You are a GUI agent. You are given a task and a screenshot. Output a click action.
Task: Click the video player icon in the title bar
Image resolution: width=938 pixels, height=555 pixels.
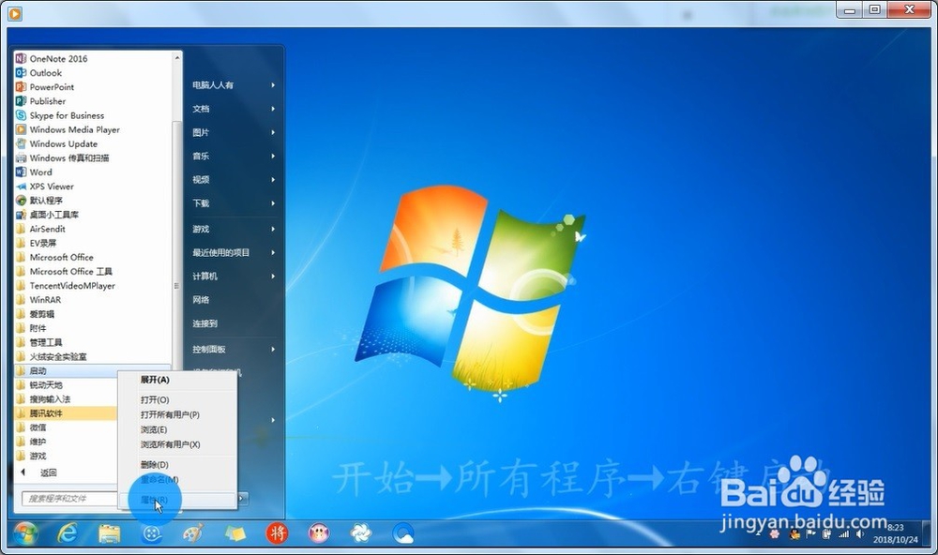(15, 13)
